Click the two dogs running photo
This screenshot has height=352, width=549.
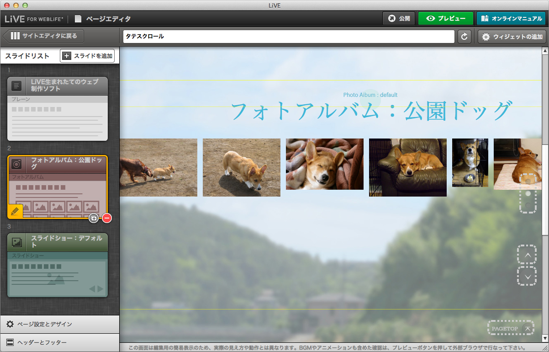[x=158, y=167]
